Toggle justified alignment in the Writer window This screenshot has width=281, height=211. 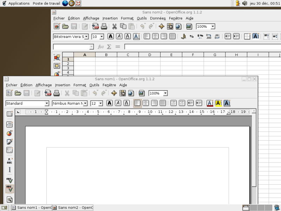pos(163,103)
